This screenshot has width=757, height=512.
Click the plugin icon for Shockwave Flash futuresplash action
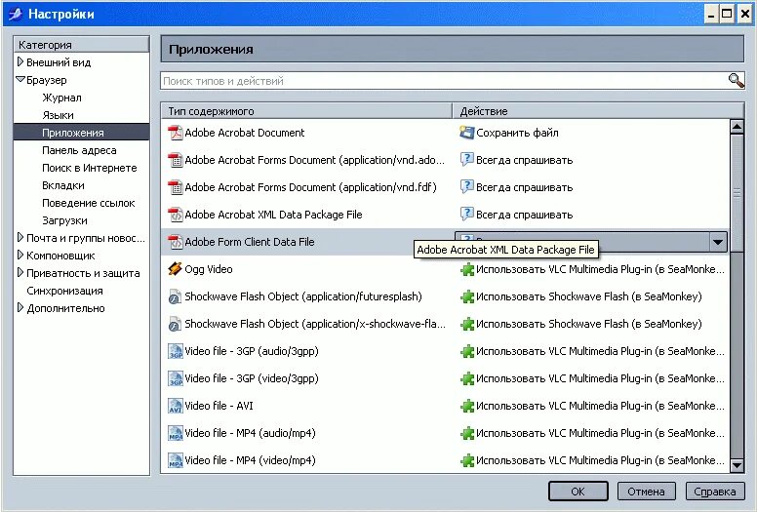tap(467, 296)
